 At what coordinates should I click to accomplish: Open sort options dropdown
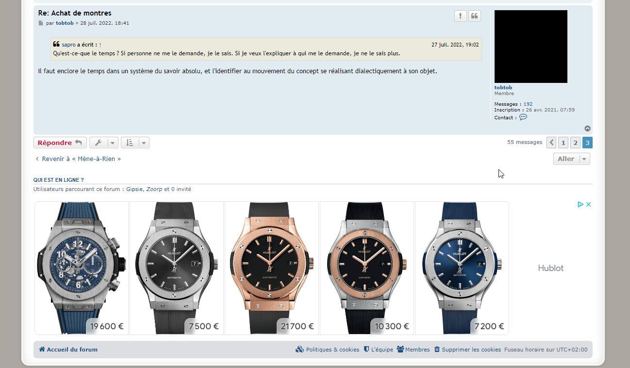(x=135, y=143)
